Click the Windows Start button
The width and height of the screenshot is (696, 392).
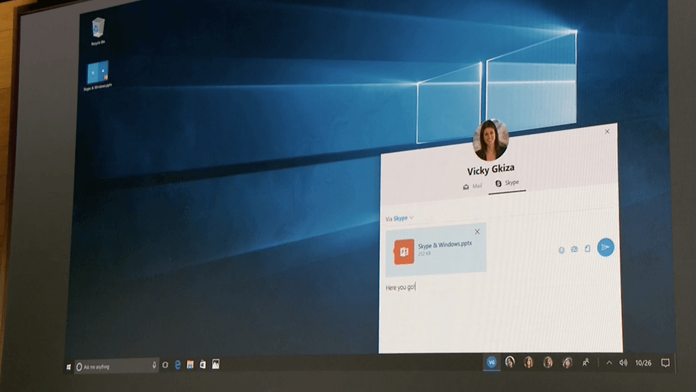[69, 367]
